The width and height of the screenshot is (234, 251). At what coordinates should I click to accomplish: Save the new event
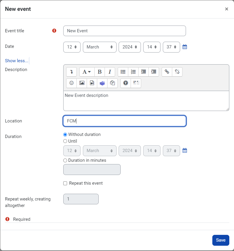221,240
